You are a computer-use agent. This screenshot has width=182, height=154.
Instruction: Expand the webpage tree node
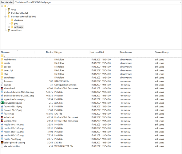pyautogui.click(x=9, y=27)
